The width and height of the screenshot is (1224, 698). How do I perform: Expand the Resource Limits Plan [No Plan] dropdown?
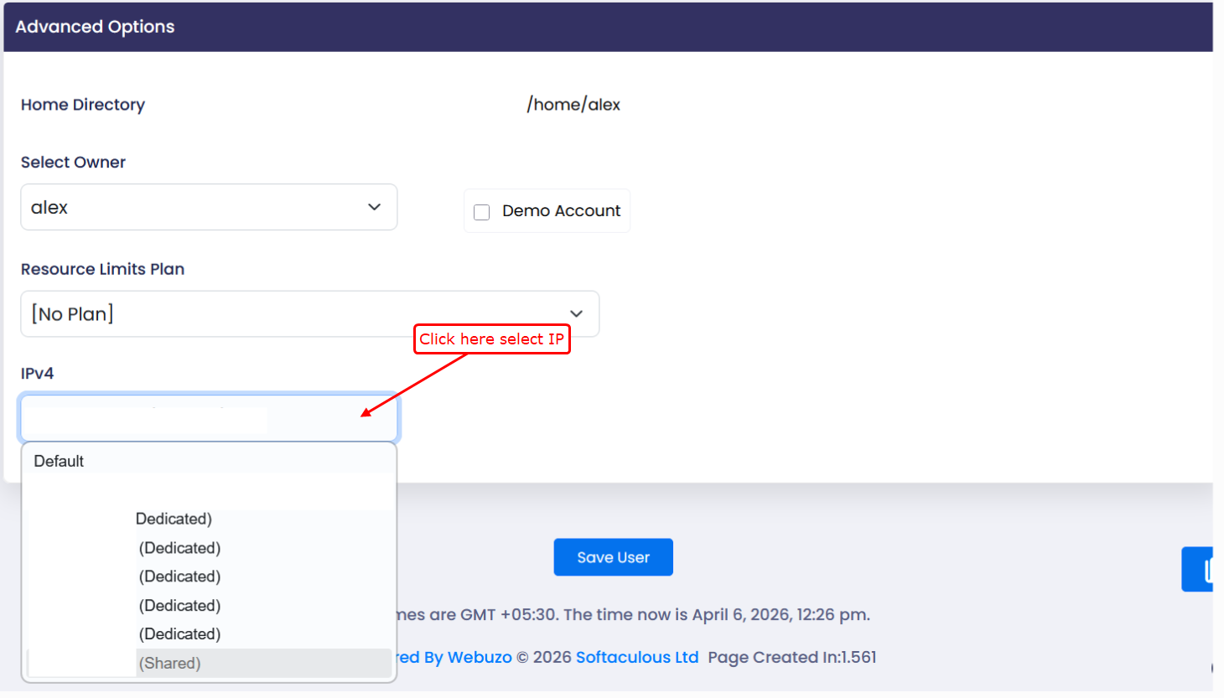[309, 314]
